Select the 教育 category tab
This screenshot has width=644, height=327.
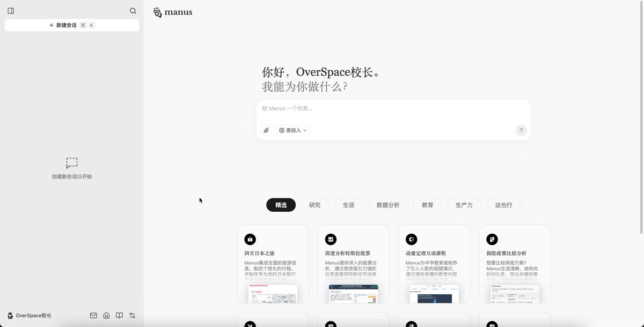(428, 205)
